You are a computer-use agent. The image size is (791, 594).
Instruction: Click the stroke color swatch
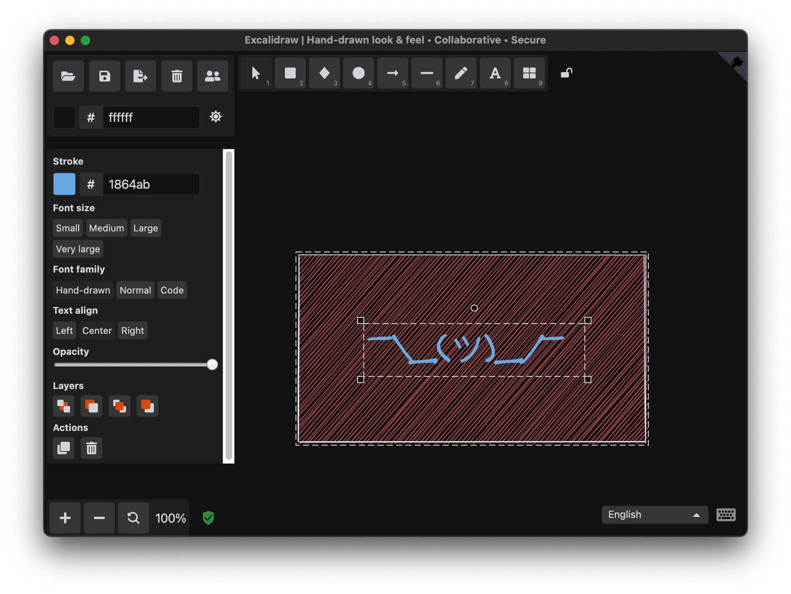click(65, 183)
